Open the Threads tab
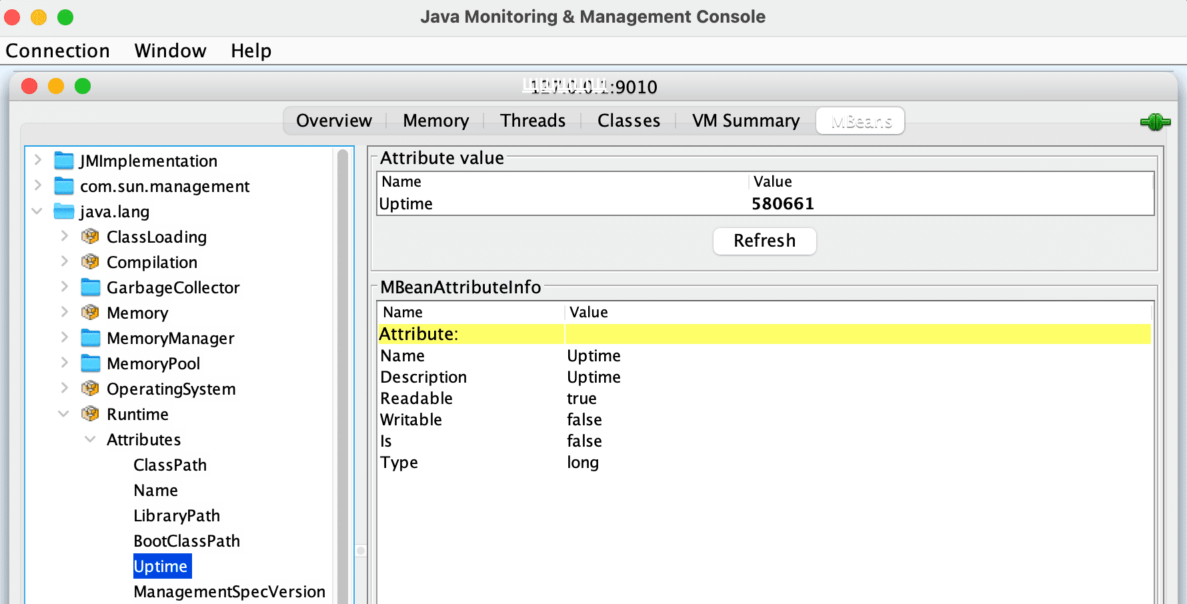 532,121
